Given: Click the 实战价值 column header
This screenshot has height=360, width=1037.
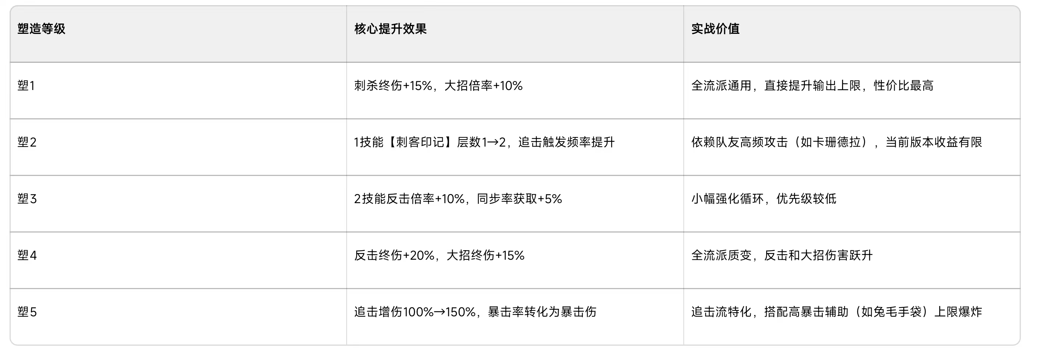Looking at the screenshot, I should coord(715,29).
